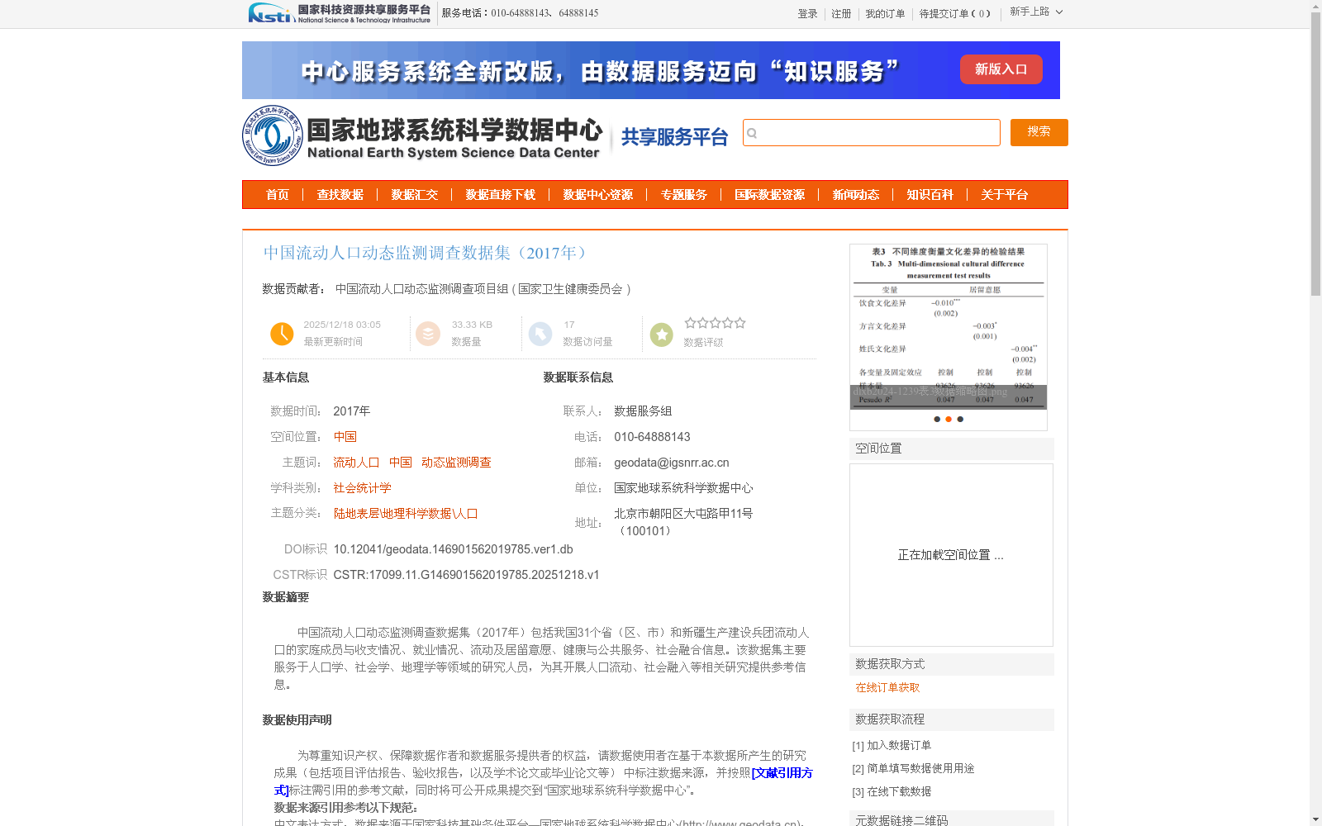Open the 知识百科 menu item
Image resolution: width=1322 pixels, height=826 pixels.
tap(930, 195)
